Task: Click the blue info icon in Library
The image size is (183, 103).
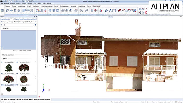Action: click(35, 25)
